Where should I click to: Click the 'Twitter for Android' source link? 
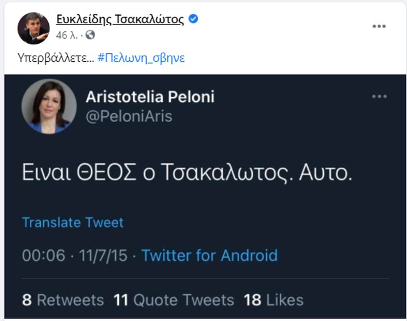pyautogui.click(x=209, y=255)
